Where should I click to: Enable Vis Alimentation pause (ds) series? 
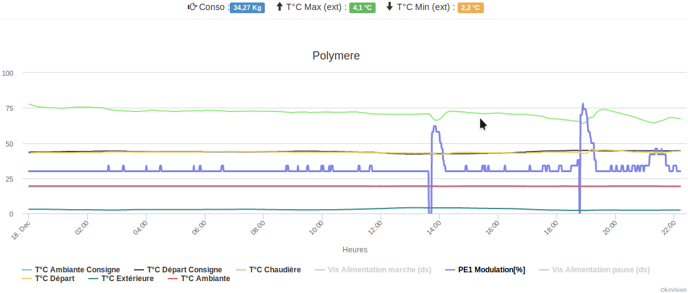[x=600, y=270]
